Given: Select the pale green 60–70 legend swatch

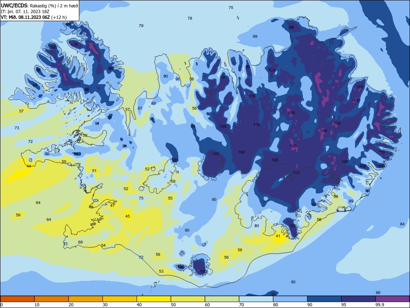Looking at the screenshot, I should (x=222, y=299).
